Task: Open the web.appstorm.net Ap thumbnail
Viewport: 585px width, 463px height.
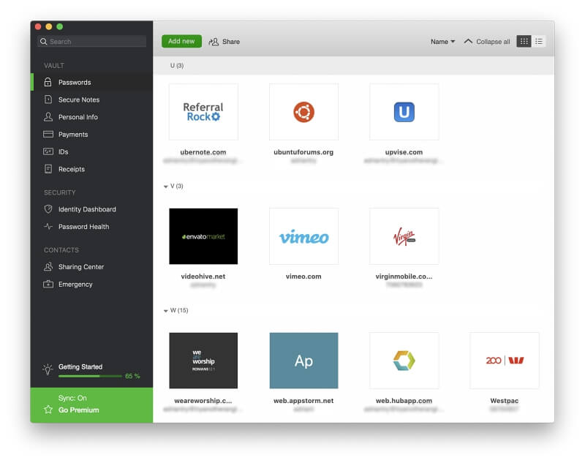Action: pyautogui.click(x=303, y=361)
